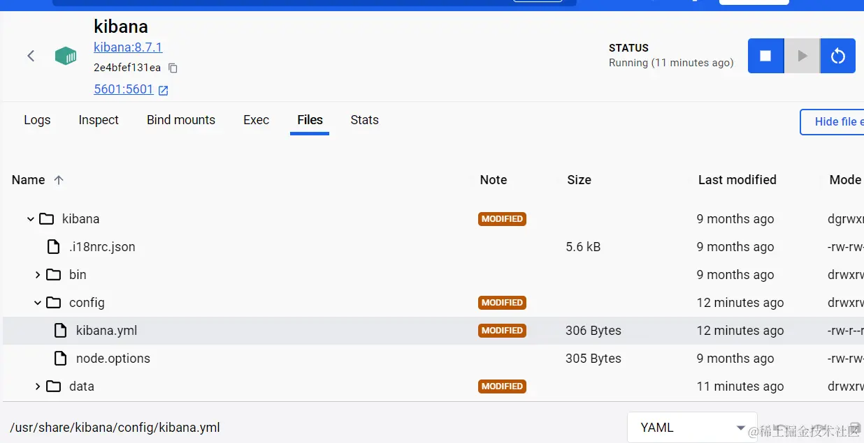864x443 pixels.
Task: Open the Bind mounts tab
Action: pos(181,120)
